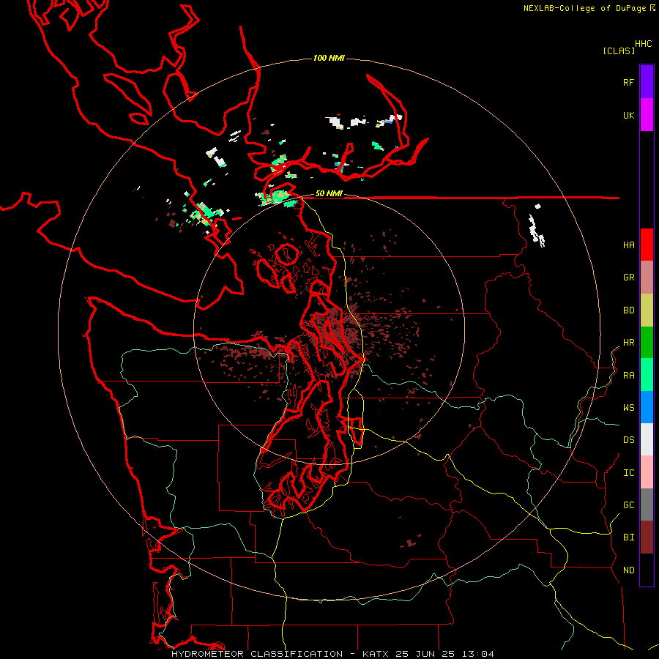Click the DS white legend swatch
This screenshot has height=659, width=659.
click(647, 439)
